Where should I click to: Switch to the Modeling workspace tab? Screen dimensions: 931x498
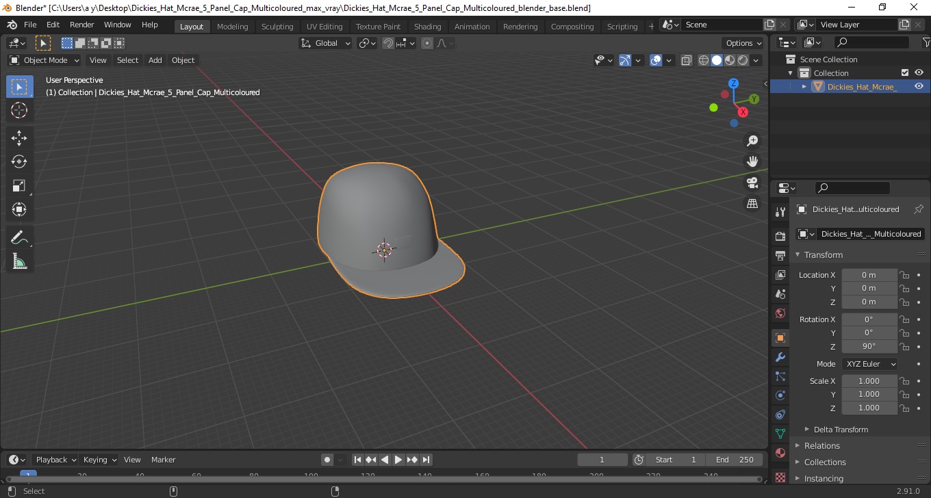tap(232, 27)
